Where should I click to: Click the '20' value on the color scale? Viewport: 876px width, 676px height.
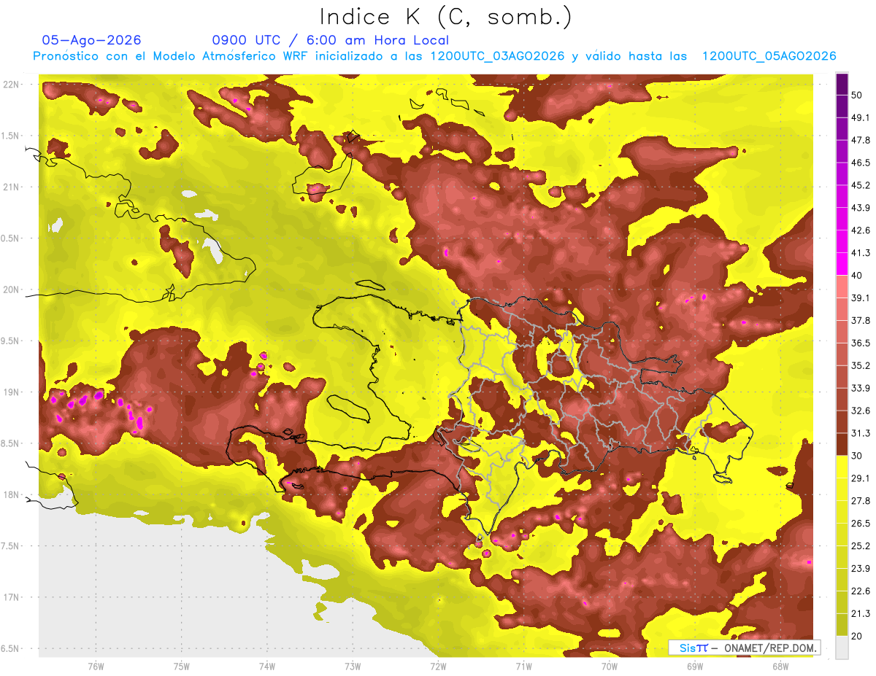pyautogui.click(x=857, y=636)
